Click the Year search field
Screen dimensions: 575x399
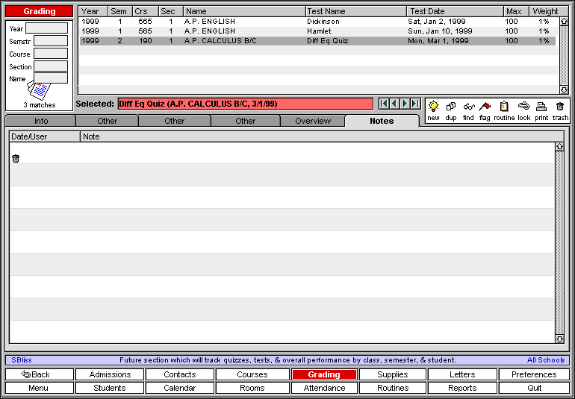click(46, 28)
